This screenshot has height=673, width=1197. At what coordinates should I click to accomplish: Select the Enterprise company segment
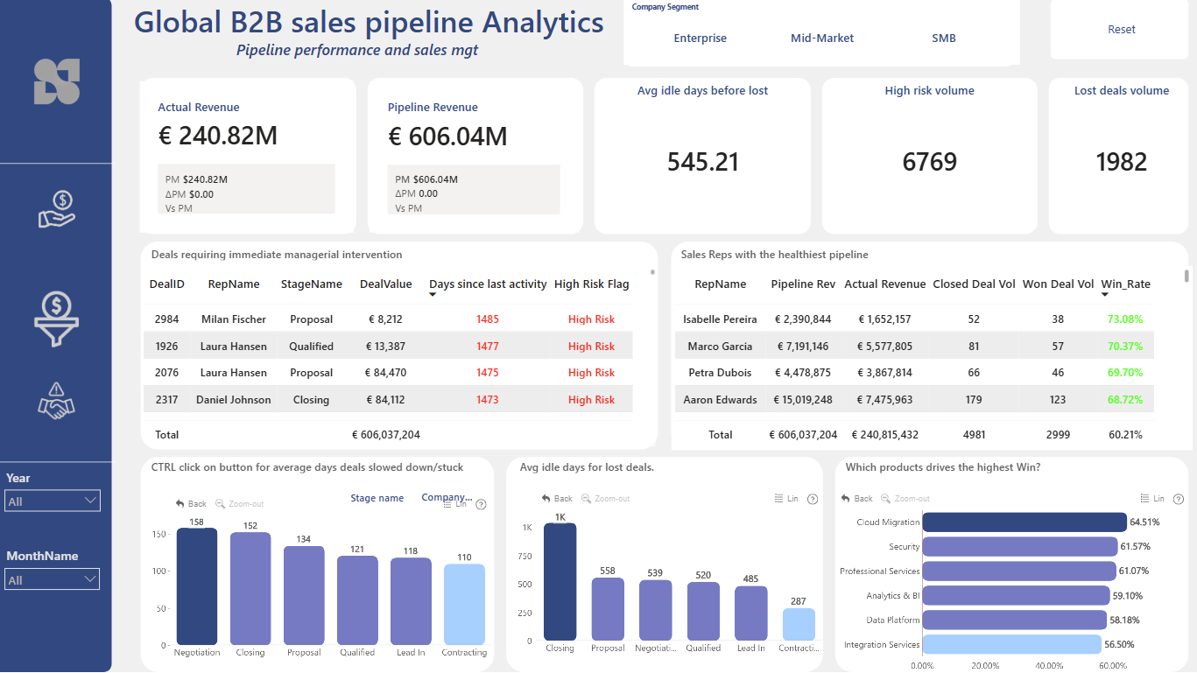click(x=700, y=39)
